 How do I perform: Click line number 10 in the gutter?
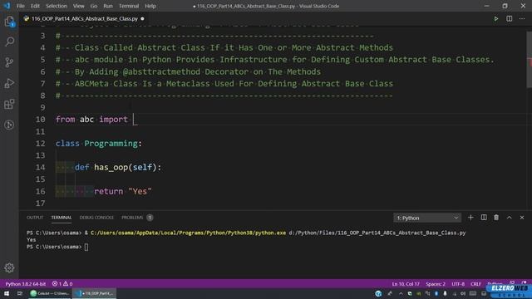tap(41, 120)
